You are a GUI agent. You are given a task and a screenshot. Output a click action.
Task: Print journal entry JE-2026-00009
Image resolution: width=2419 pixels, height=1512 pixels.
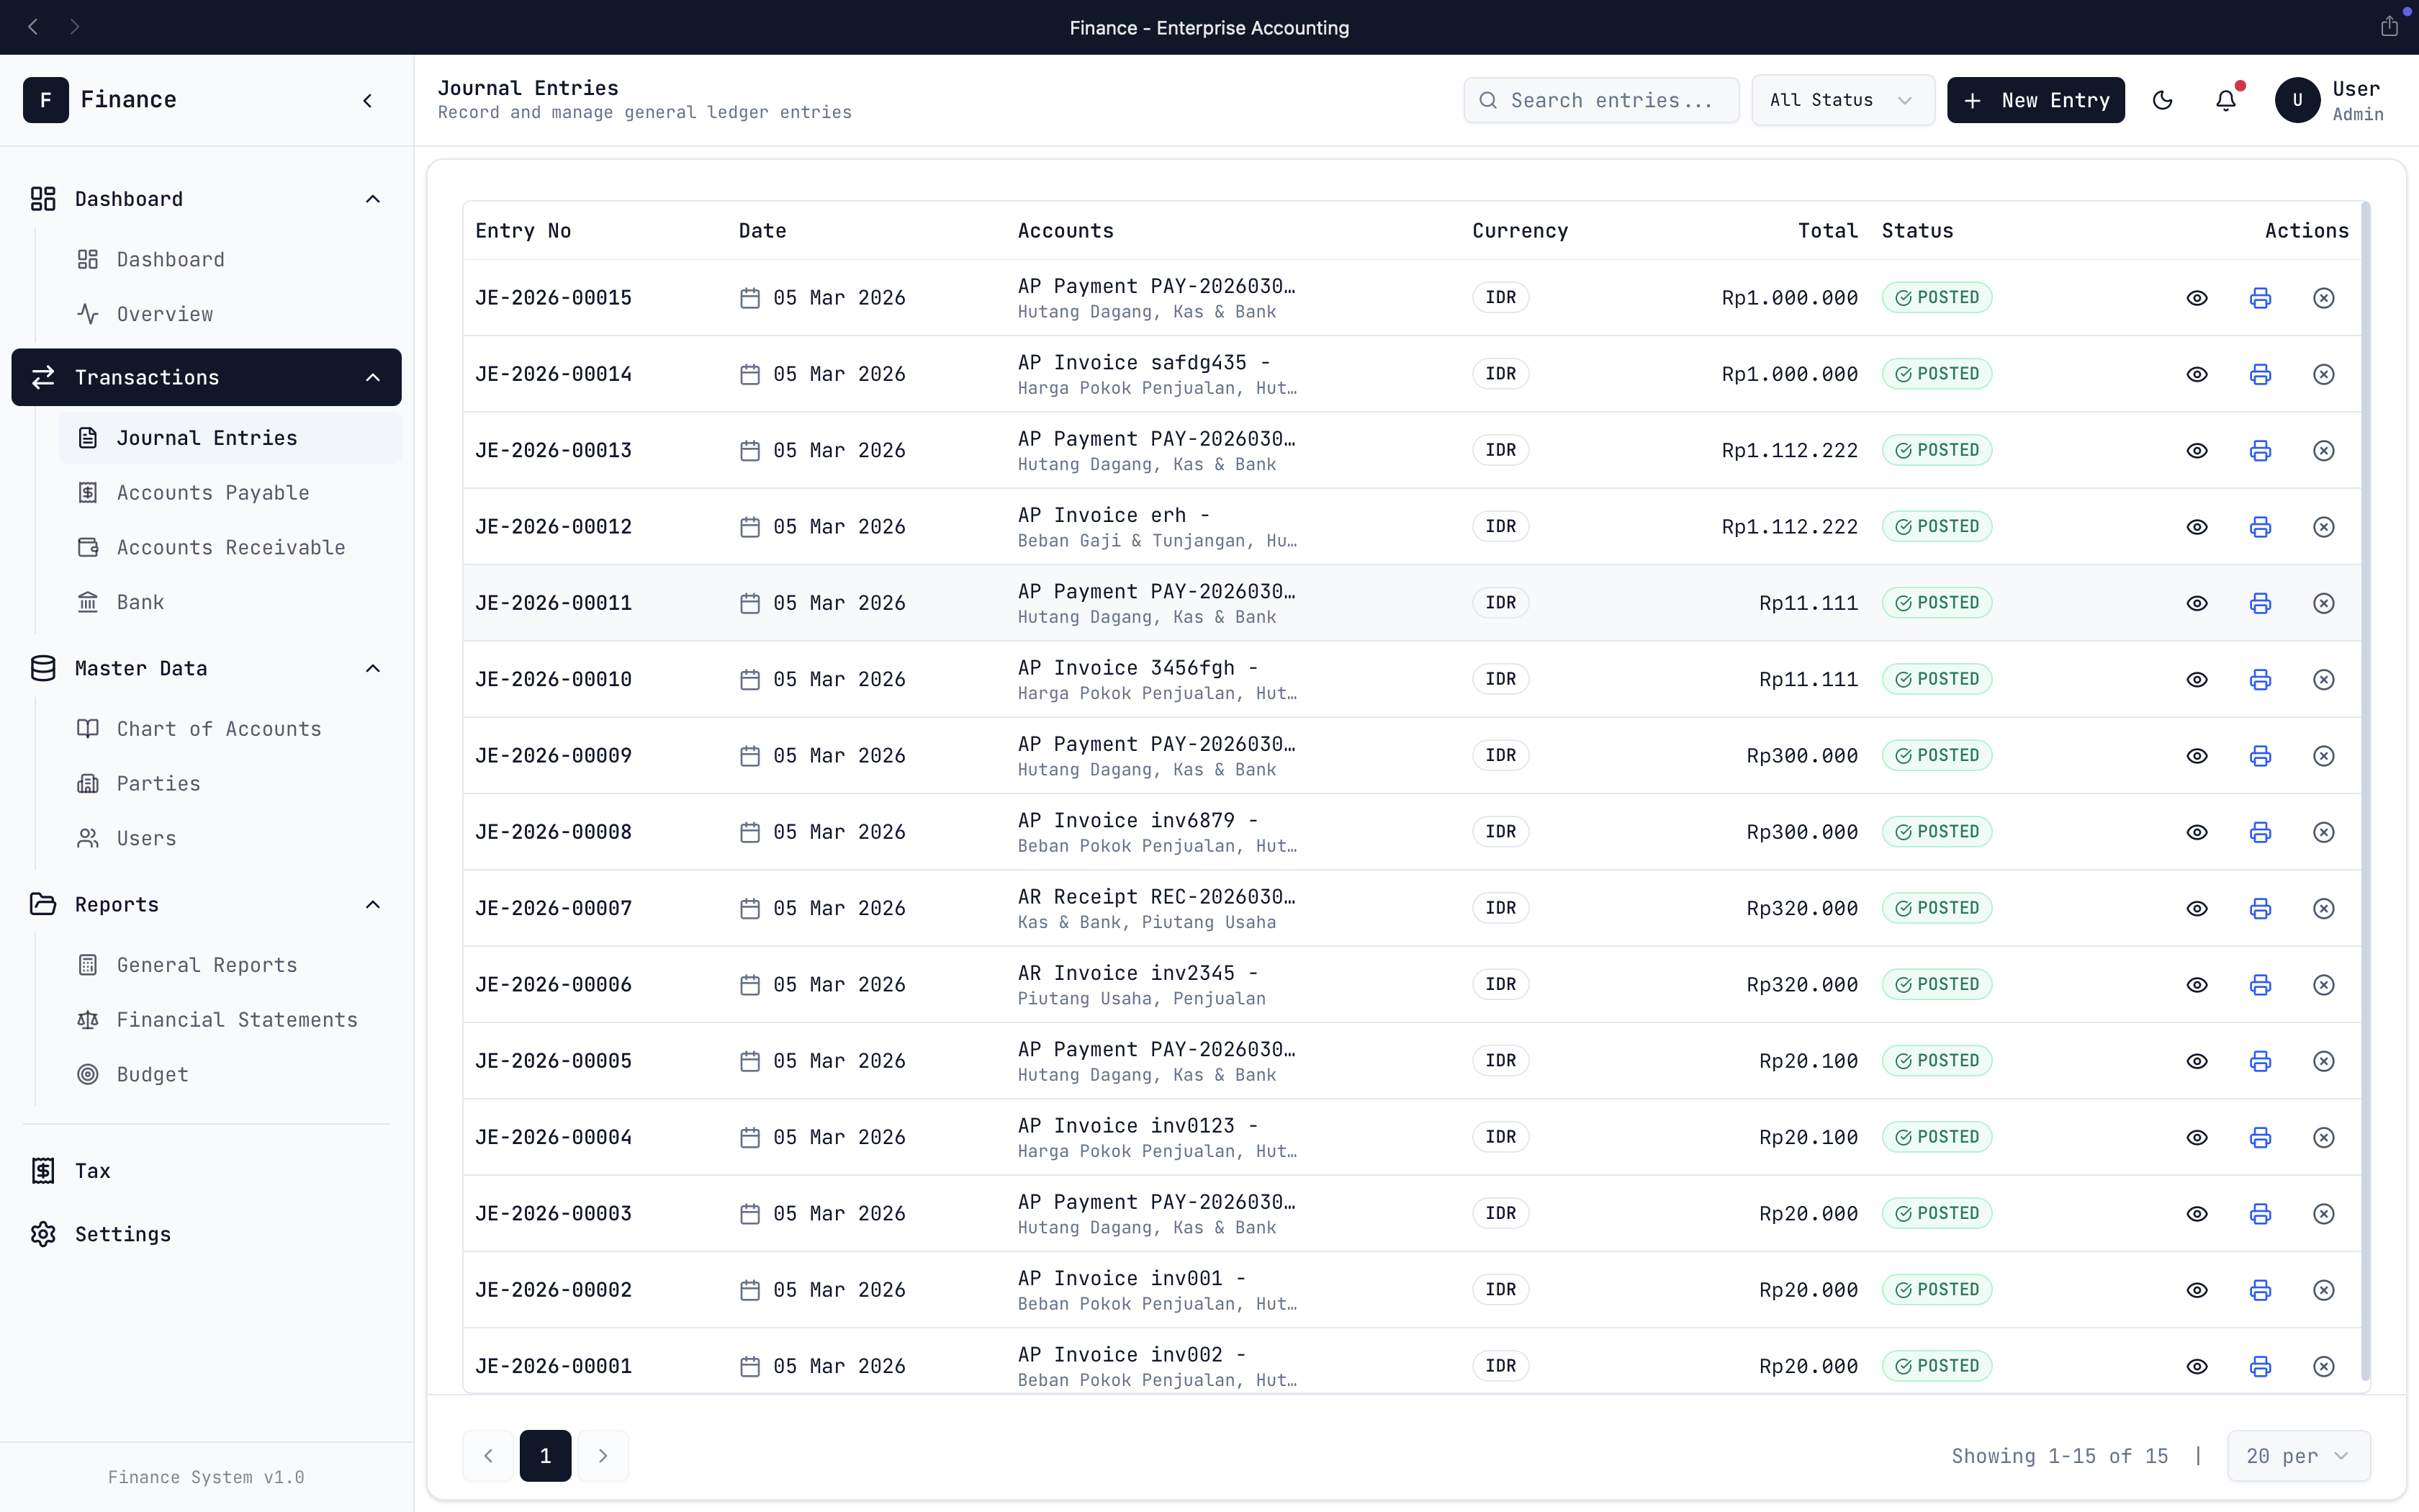click(2260, 756)
